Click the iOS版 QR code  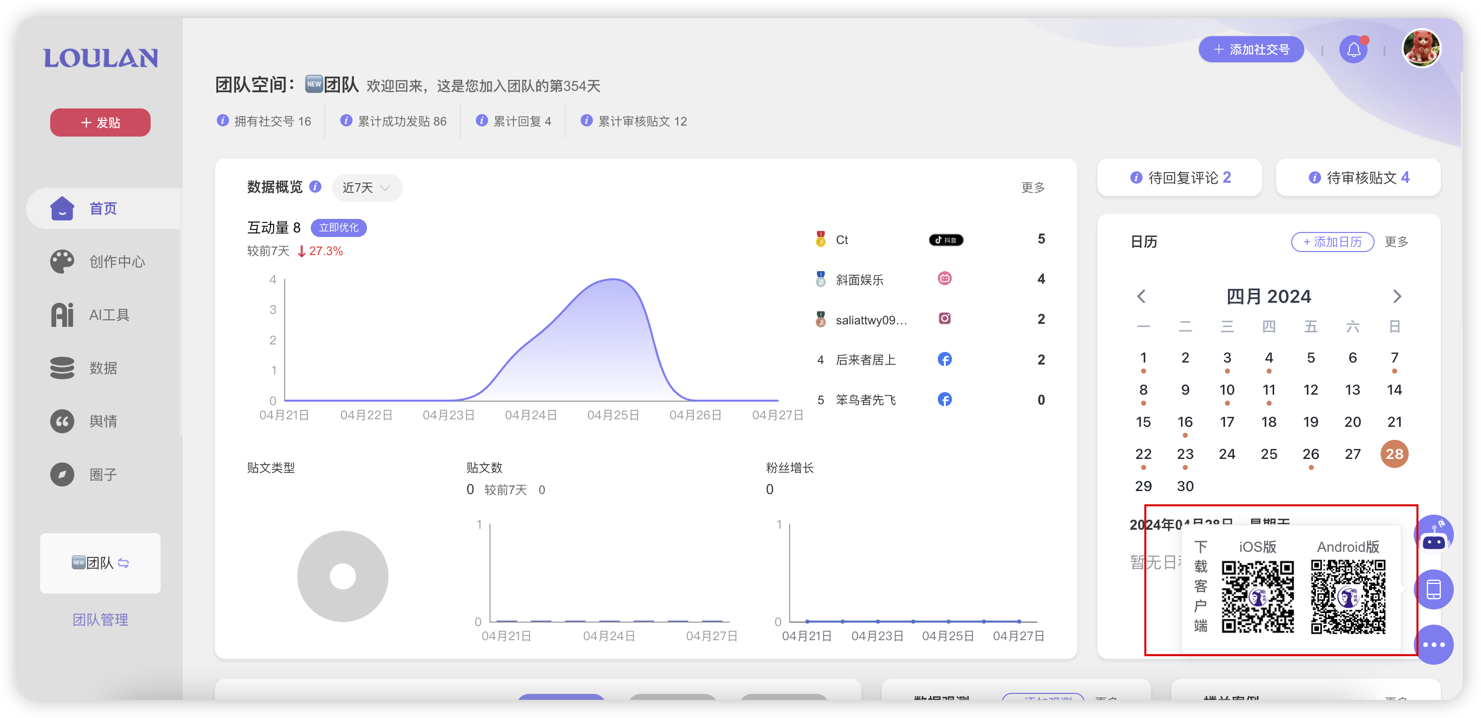(1258, 597)
